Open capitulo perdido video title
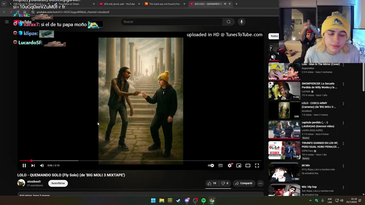365x205 pixels. pyautogui.click(x=318, y=124)
